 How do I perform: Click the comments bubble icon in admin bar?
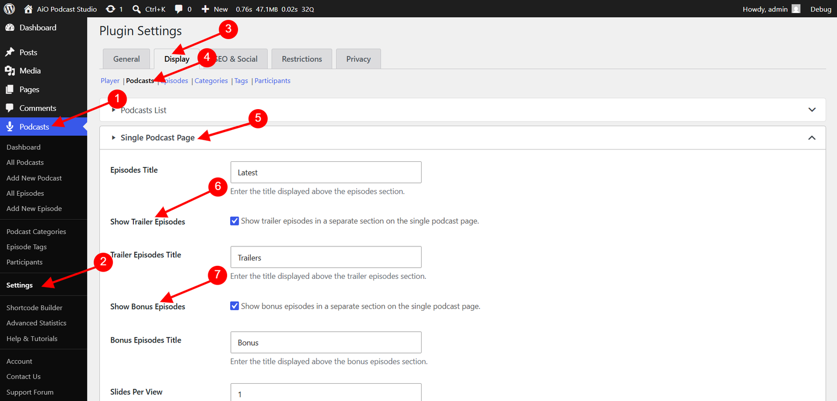pyautogui.click(x=179, y=9)
